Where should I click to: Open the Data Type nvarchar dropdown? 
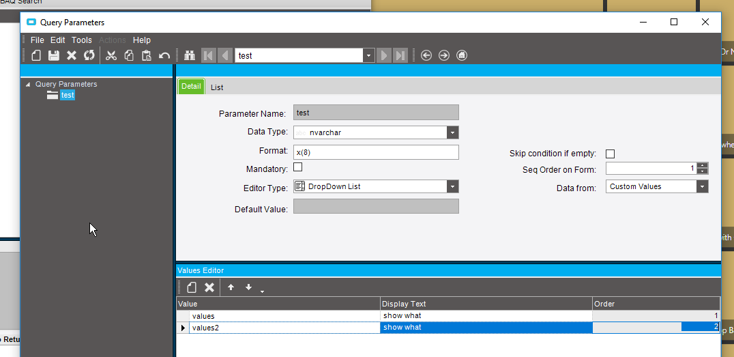[x=452, y=132]
